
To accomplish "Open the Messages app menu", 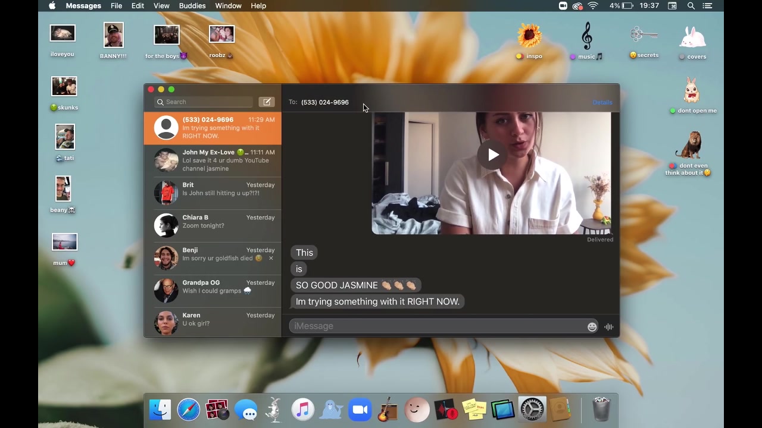I will (83, 5).
